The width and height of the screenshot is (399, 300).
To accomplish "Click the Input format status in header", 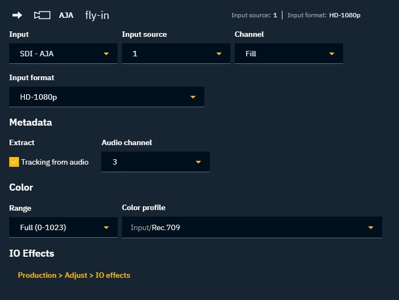I will (x=324, y=15).
